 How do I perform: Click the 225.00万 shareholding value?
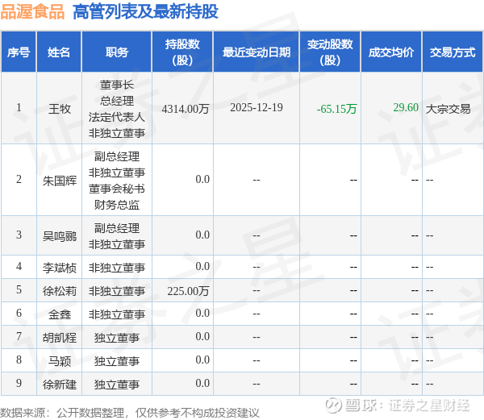[188, 291]
